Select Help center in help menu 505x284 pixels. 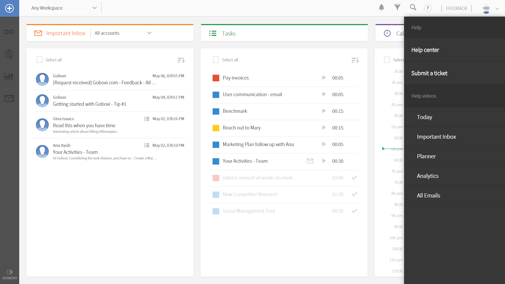pos(425,50)
